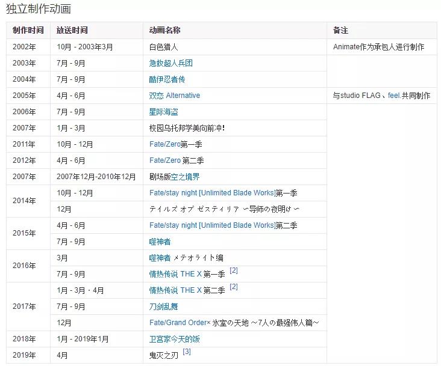Open 情热传说 THE X link in 第二季 row
441x366 pixels.
pyautogui.click(x=175, y=290)
